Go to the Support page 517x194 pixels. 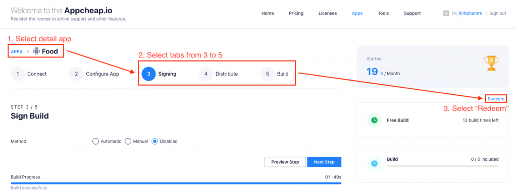[x=412, y=14]
